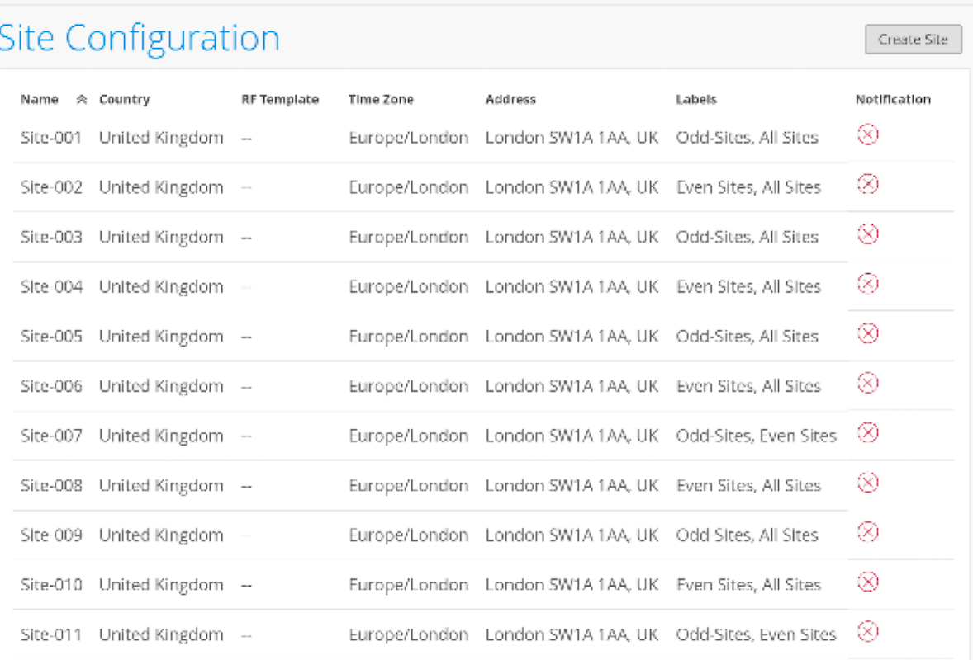Click the RF Template column header

coord(280,100)
